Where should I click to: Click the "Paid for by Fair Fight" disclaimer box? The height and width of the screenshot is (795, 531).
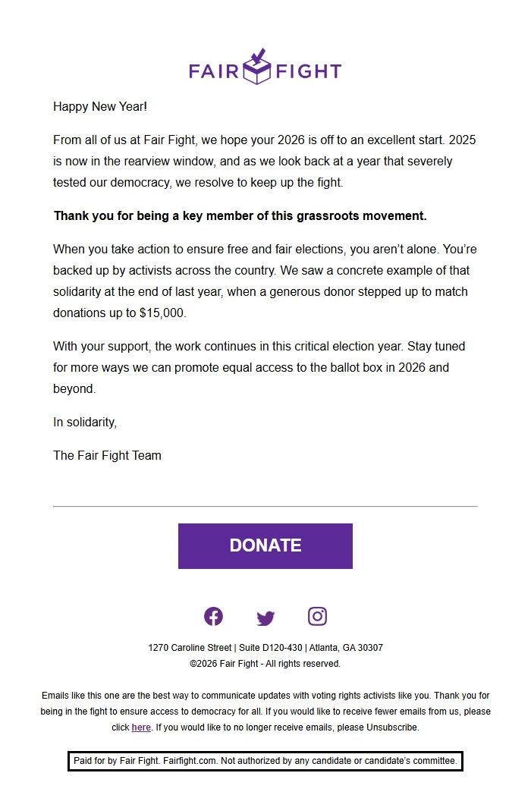[x=265, y=760]
